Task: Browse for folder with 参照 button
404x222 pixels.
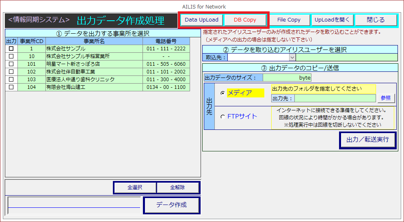Action: pos(386,98)
